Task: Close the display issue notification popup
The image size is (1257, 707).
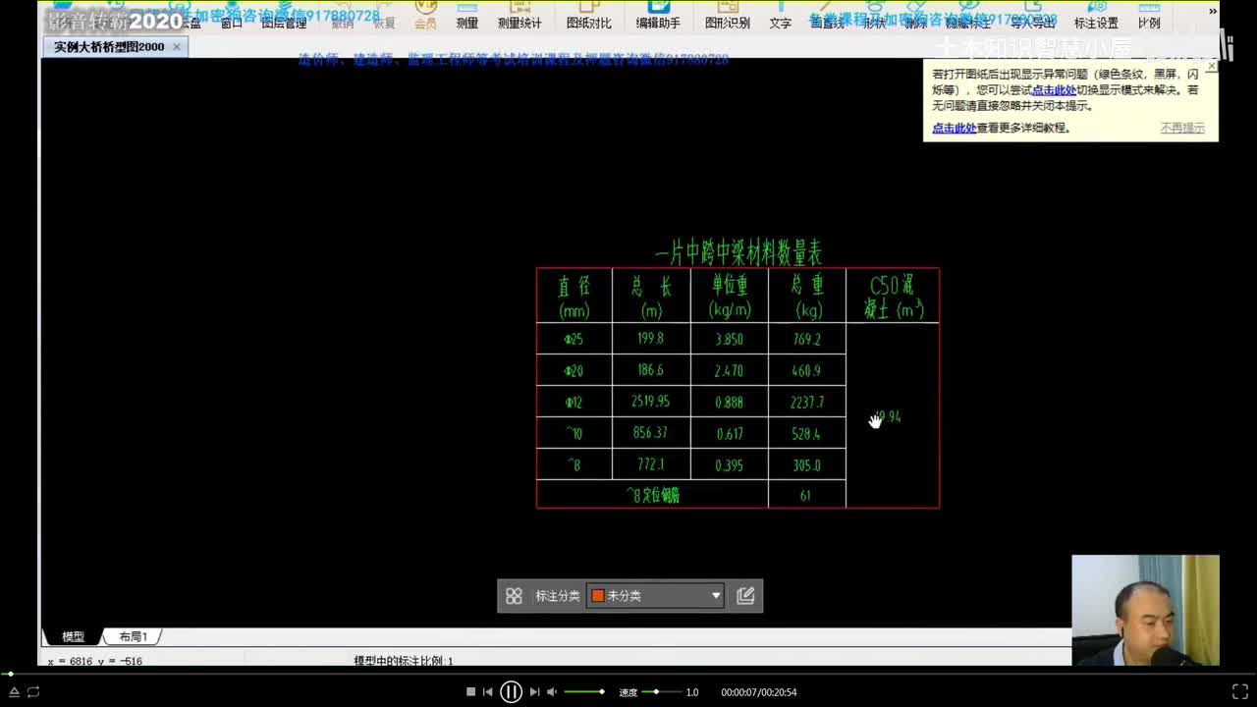Action: [x=1211, y=66]
